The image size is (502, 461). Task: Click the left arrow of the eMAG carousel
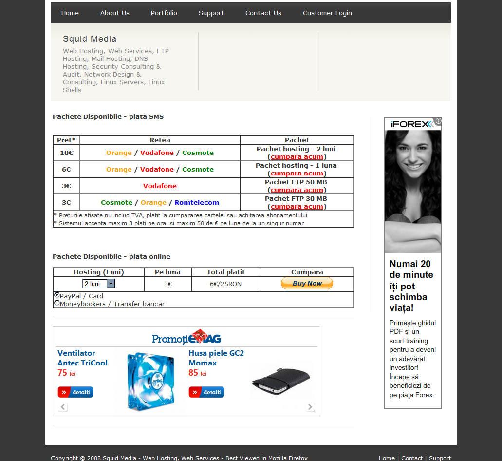click(x=62, y=407)
